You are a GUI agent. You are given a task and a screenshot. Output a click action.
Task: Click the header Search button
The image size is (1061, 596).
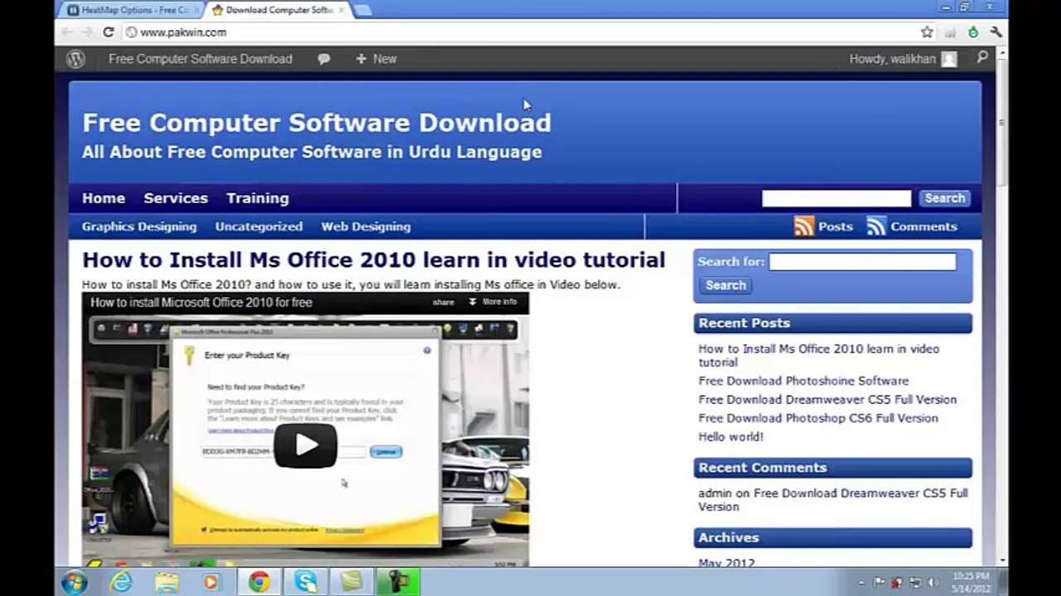tap(944, 198)
